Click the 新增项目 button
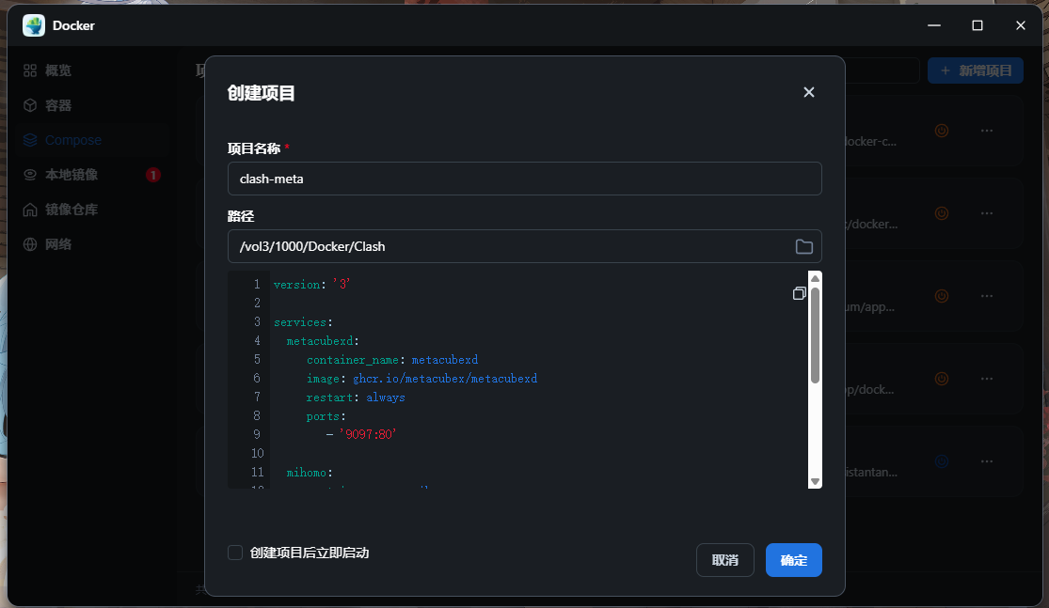Viewport: 1049px width, 608px height. pos(976,70)
